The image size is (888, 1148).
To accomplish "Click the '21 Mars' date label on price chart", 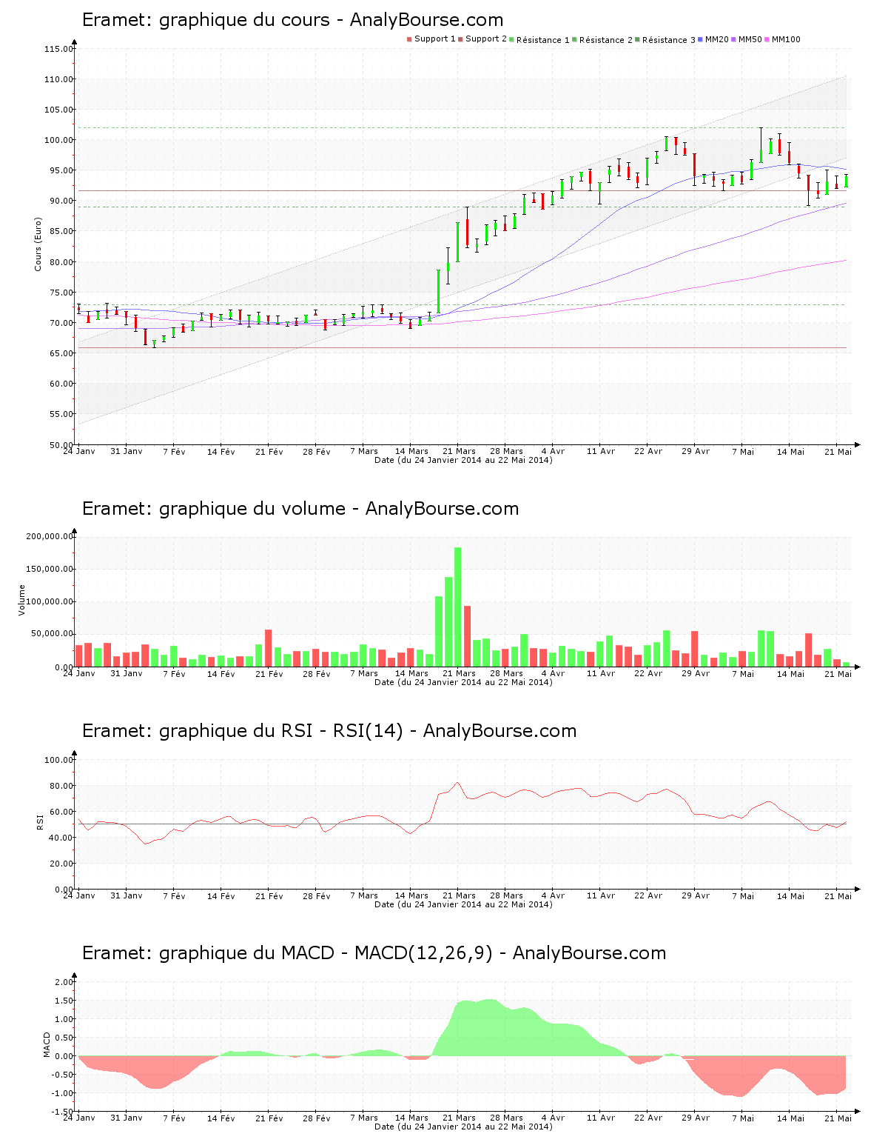I will [459, 451].
